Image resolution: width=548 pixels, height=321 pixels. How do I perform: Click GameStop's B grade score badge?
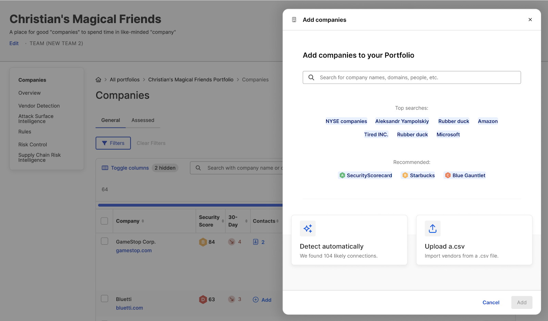coord(203,242)
